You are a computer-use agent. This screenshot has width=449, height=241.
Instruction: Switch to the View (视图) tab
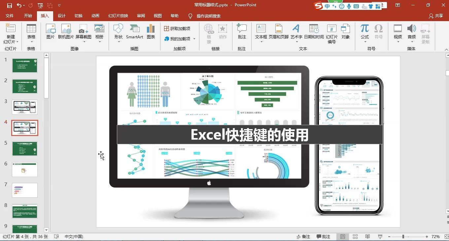158,16
